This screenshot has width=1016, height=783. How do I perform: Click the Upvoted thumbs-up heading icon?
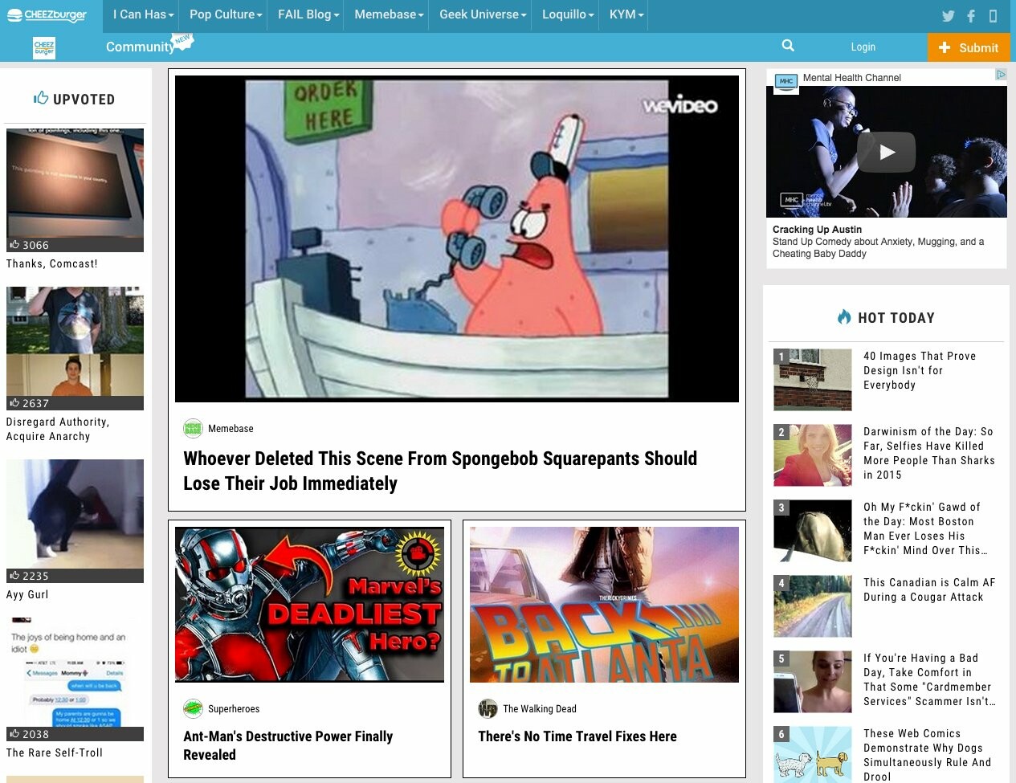[x=41, y=98]
